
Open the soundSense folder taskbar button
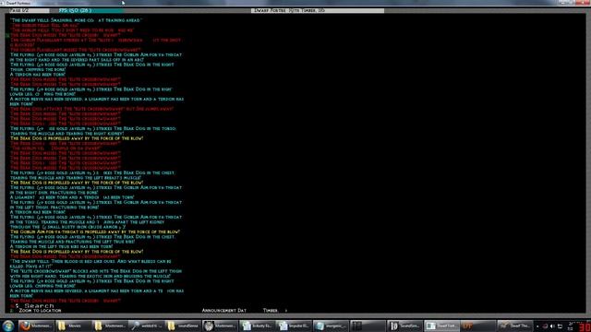183,326
